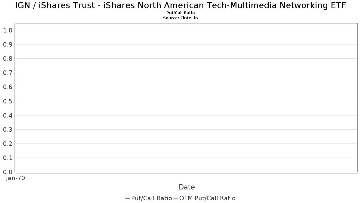Click the 0.3 y-axis label
This screenshot has height=203, width=361.
(8, 130)
